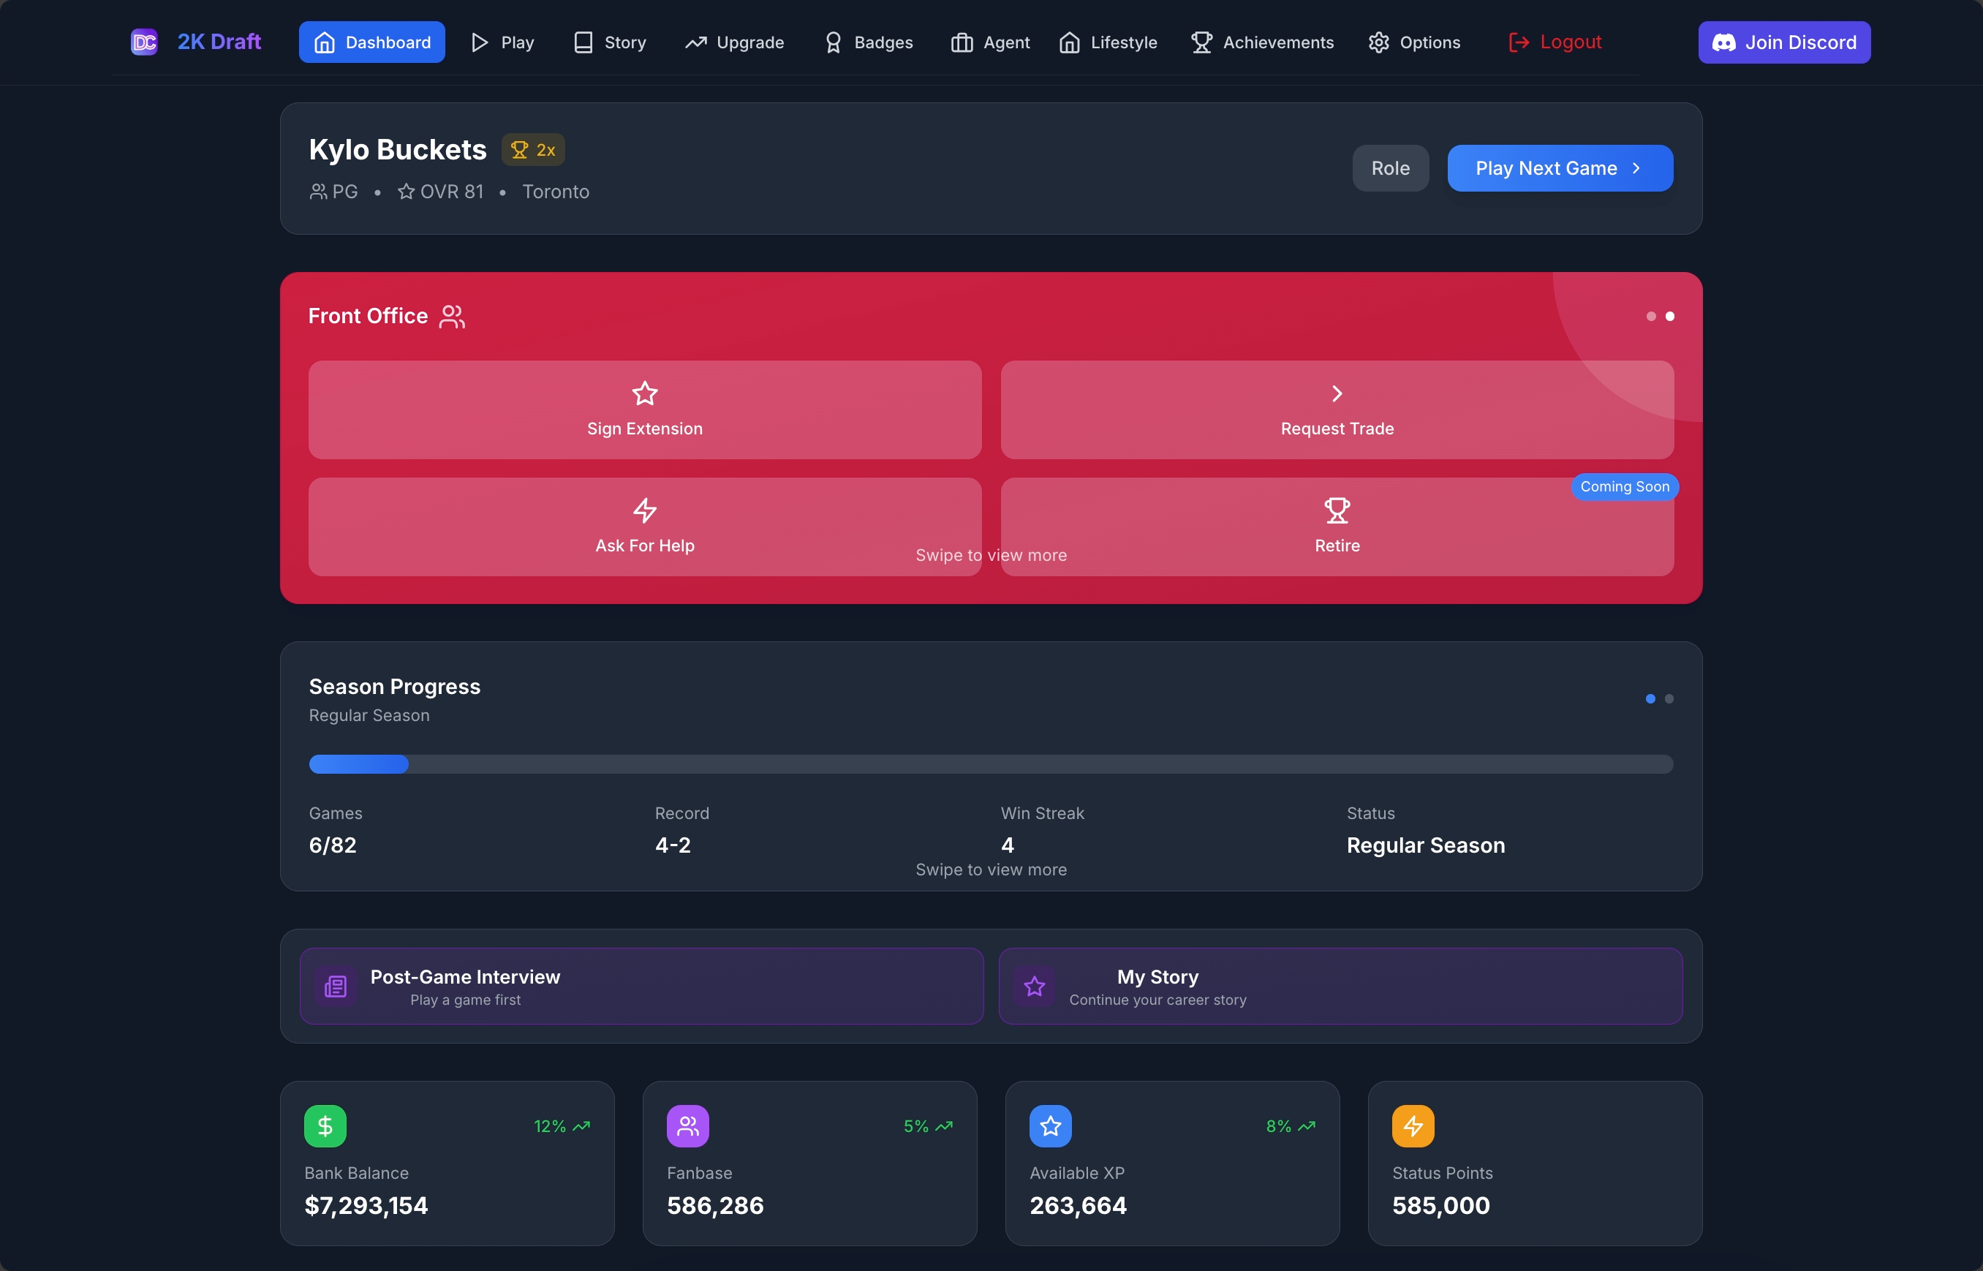Click the blue star Available XP icon
Viewport: 1983px width, 1271px height.
(x=1050, y=1125)
